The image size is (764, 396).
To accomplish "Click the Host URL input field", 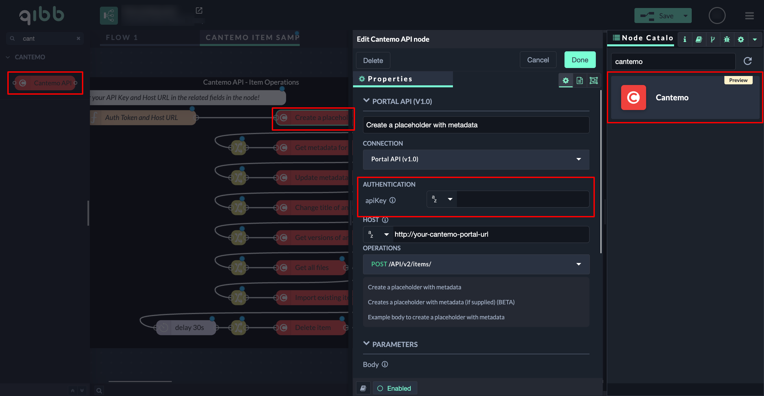I will [490, 234].
